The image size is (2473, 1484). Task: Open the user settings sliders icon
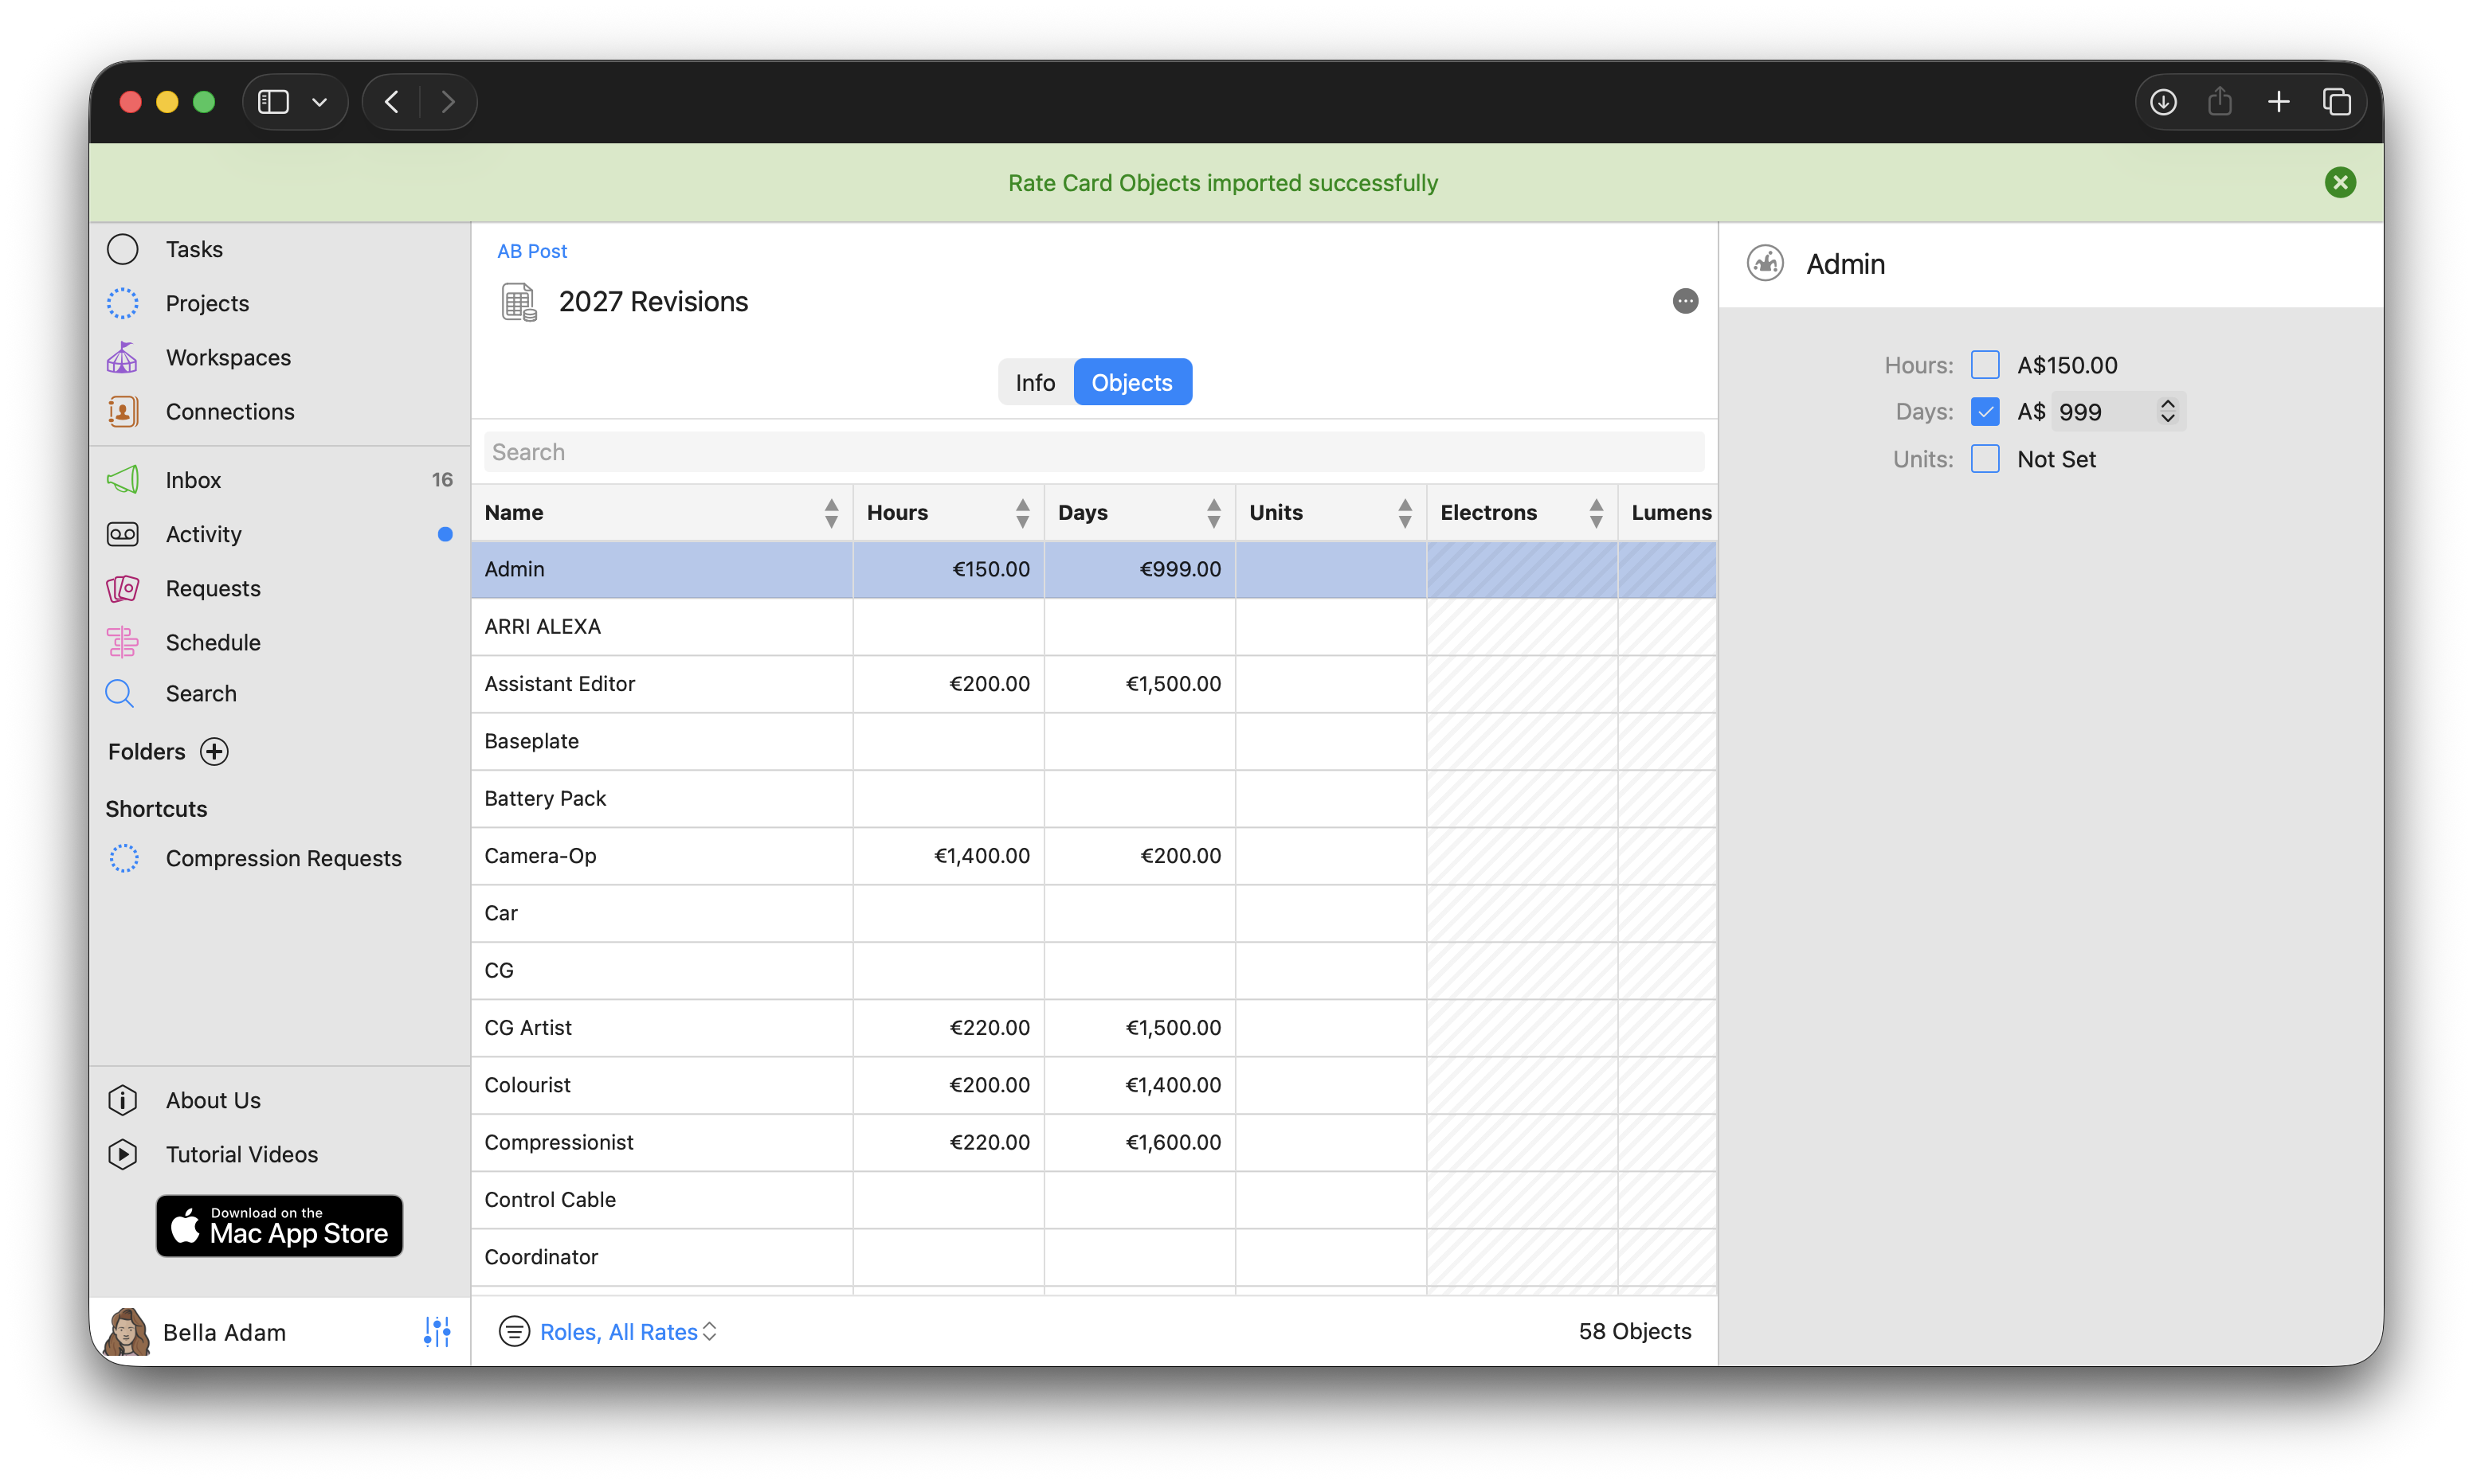pyautogui.click(x=437, y=1331)
